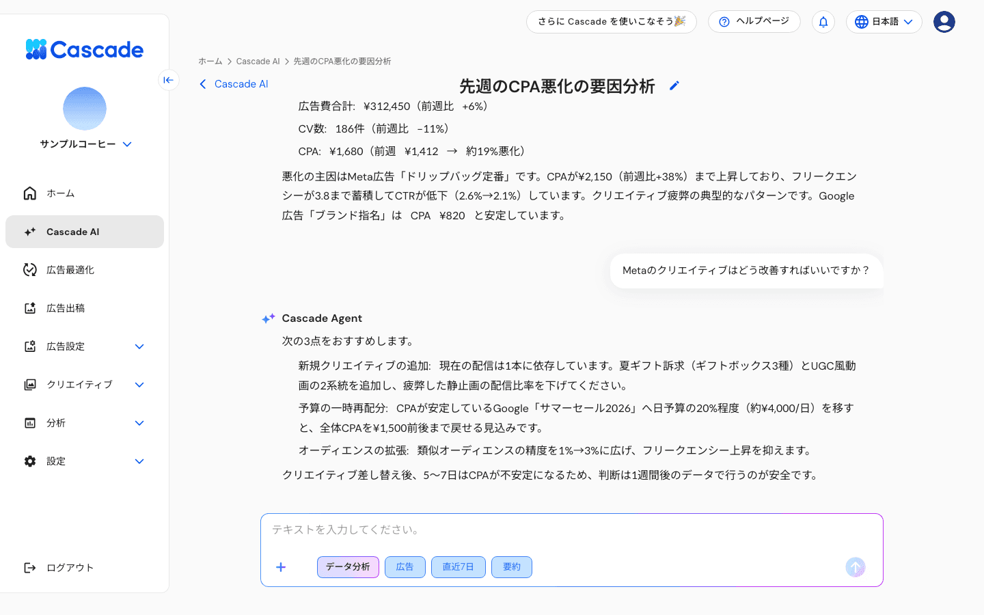This screenshot has height=615, width=984.
Task: Click the back chevron beside Cascade AI
Action: (202, 84)
